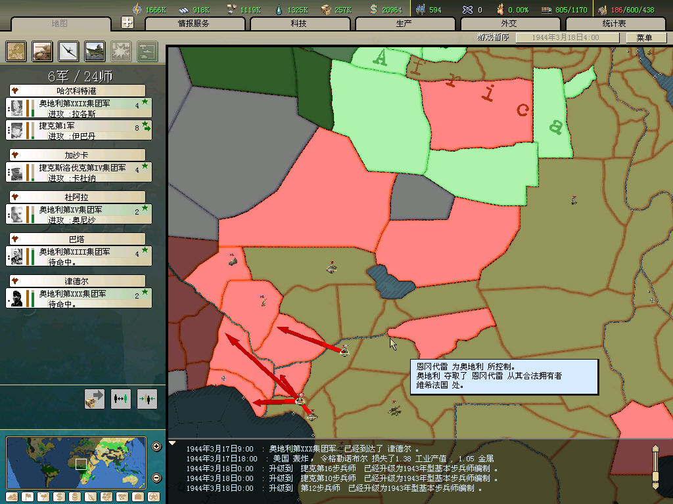Open the 菜单 menu button
Viewport: 673px width, 504px height.
pyautogui.click(x=644, y=37)
